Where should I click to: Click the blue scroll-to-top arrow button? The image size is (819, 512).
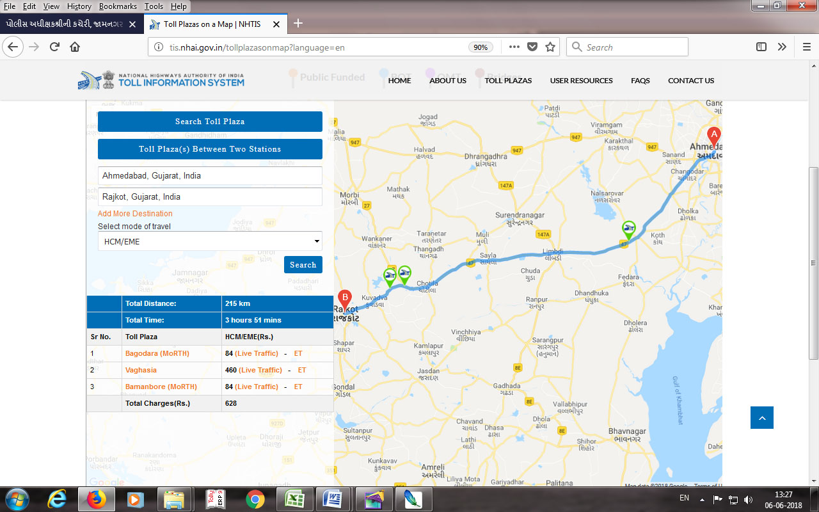coord(761,418)
